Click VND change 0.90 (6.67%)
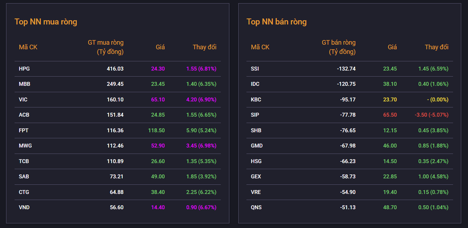 coord(201,207)
